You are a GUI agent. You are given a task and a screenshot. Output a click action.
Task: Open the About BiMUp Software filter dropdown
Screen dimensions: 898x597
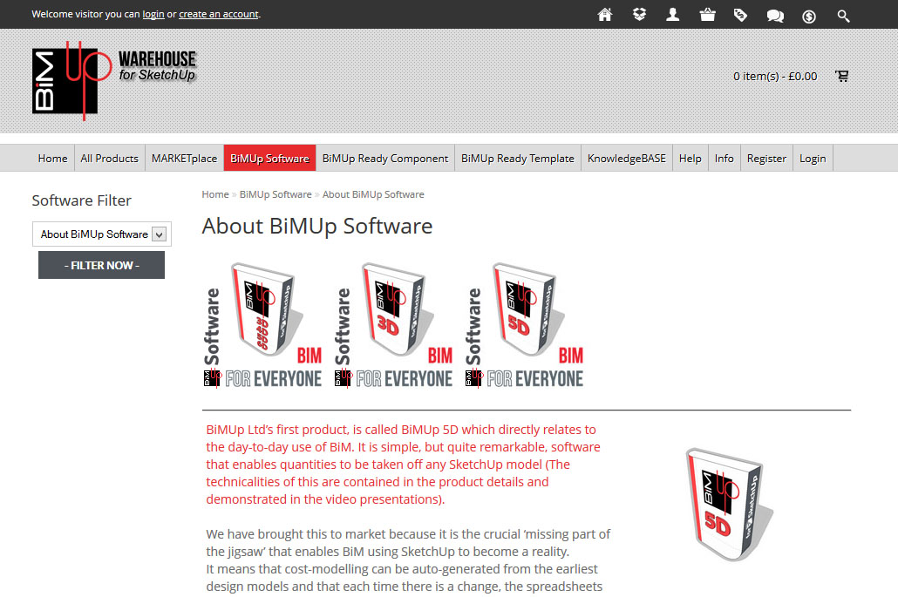[x=102, y=234]
